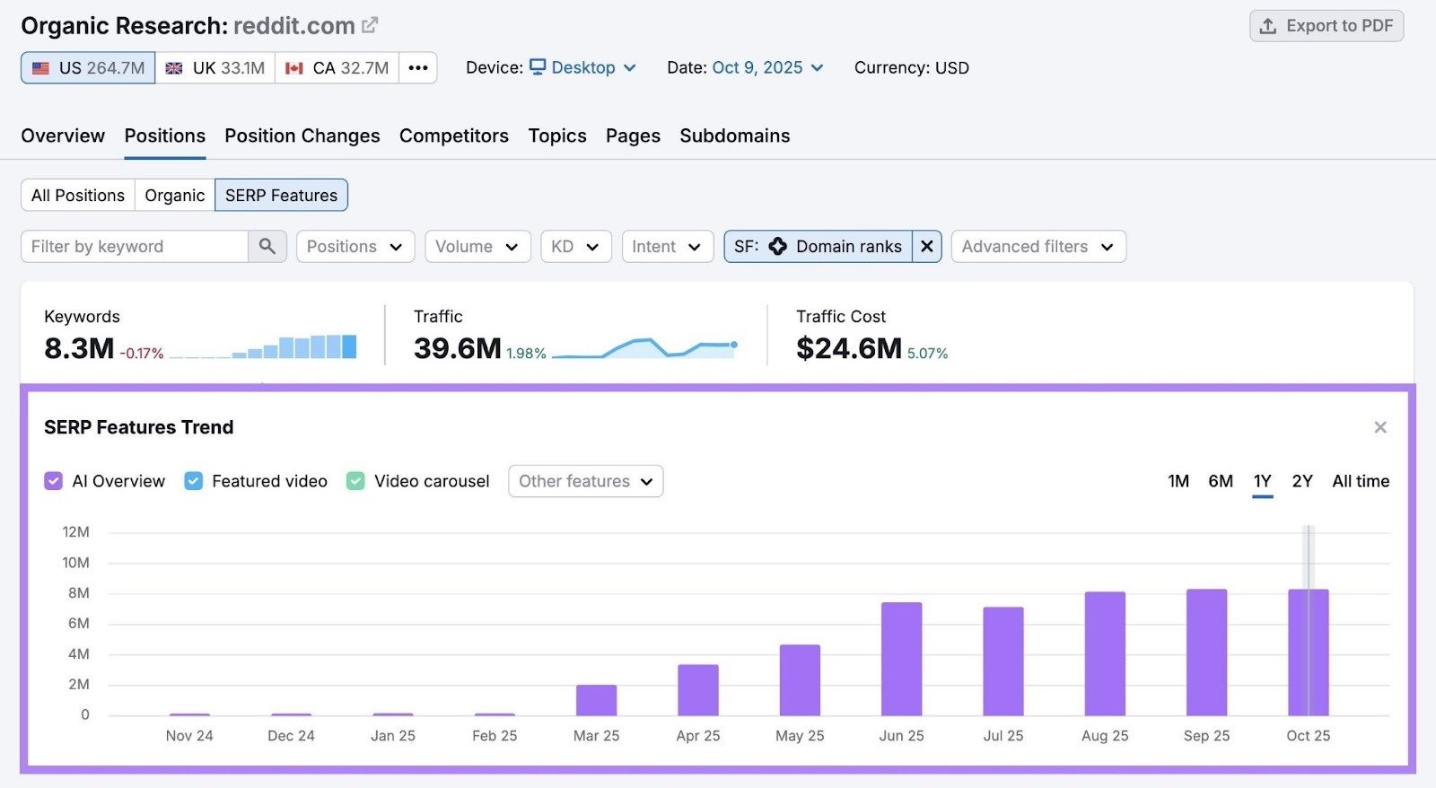Select the US database flag button
The width and height of the screenshot is (1436, 788).
(x=88, y=67)
